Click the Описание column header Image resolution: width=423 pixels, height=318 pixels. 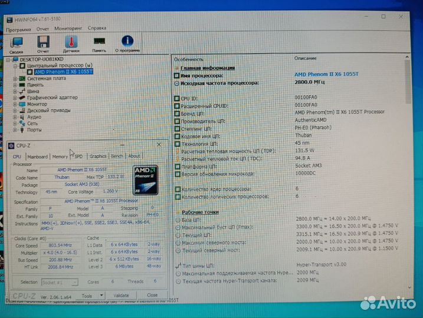point(306,58)
